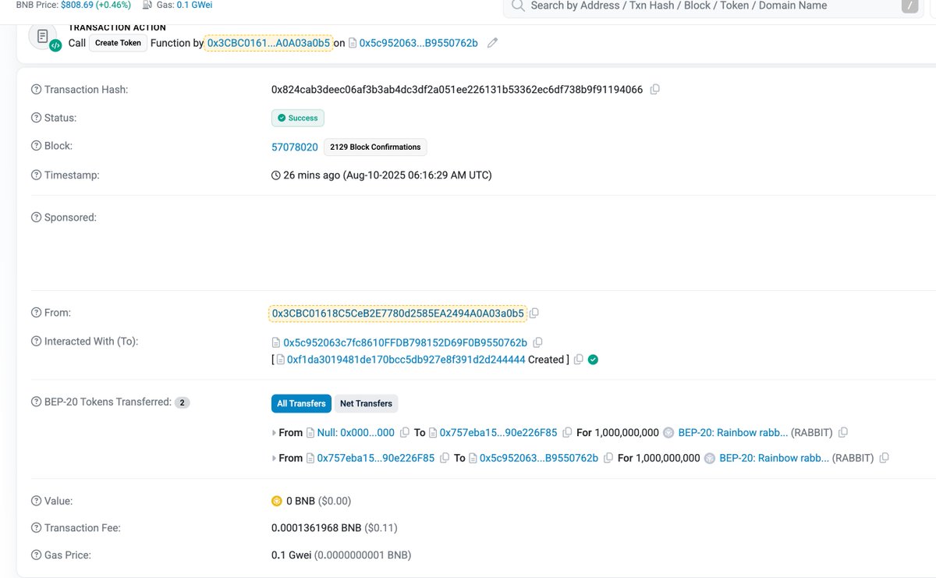Copy the transaction hash to clipboard
Image resolution: width=936 pixels, height=578 pixels.
pos(654,90)
